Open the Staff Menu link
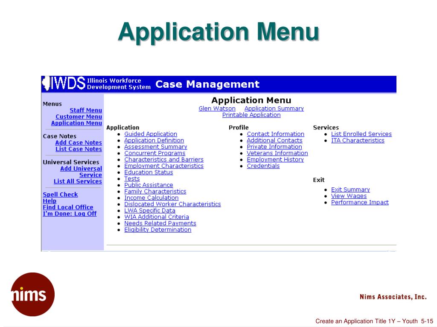The height and width of the screenshot is (327, 437). click(x=86, y=110)
